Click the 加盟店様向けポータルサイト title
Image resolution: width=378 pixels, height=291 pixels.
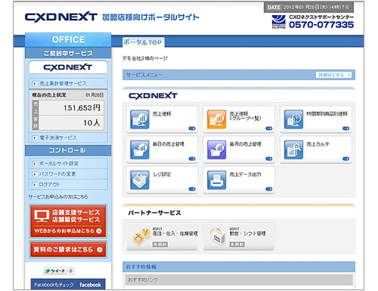[x=150, y=17]
